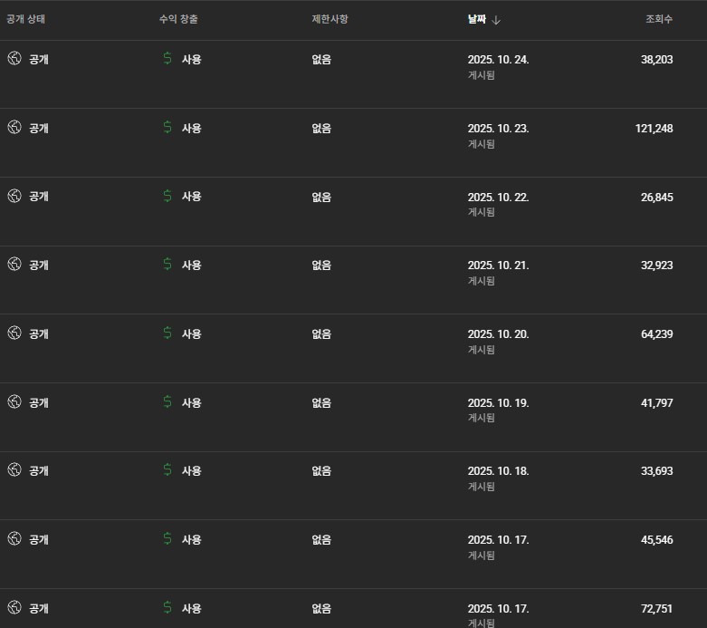Screen dimensions: 707x628
Task: Click the dollar icon in the 2025. 10. 24. row
Action: click(x=167, y=59)
